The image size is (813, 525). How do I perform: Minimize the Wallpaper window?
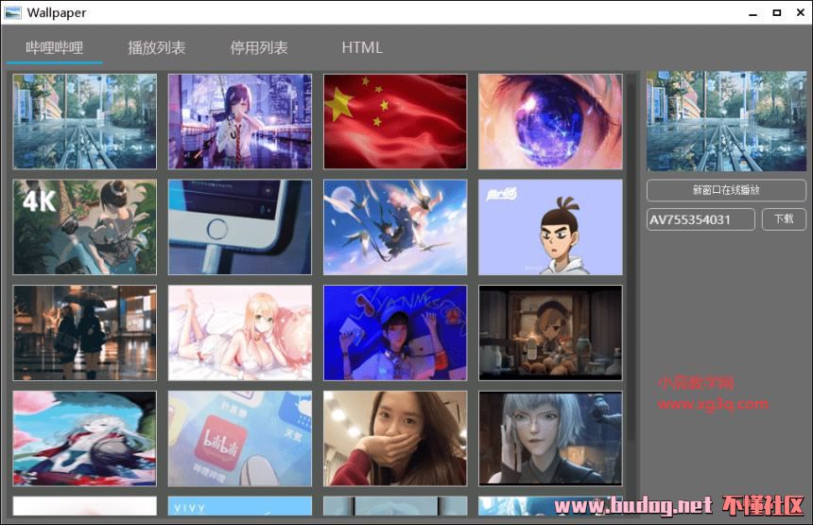[752, 13]
